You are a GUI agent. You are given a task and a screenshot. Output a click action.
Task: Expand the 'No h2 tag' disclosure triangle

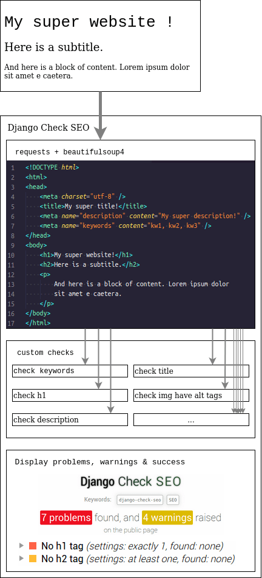(21, 559)
